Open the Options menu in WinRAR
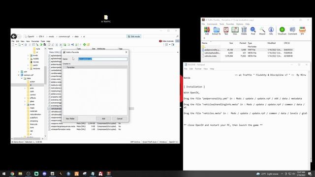 coord(240,24)
